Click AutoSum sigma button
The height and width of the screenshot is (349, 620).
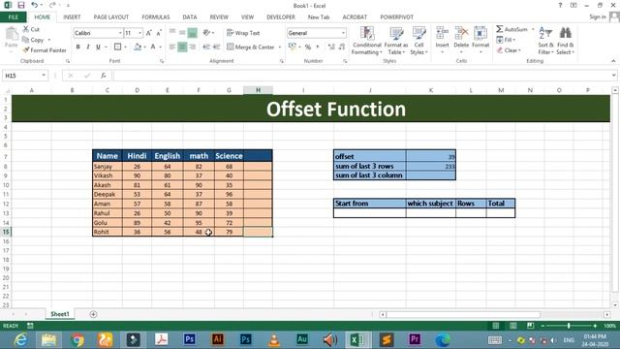(511, 29)
